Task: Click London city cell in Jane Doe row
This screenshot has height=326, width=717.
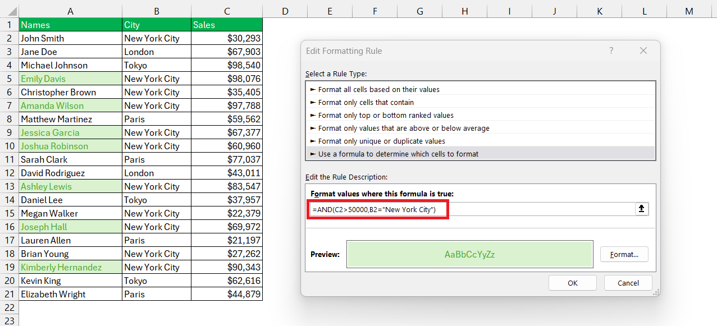Action: [157, 52]
